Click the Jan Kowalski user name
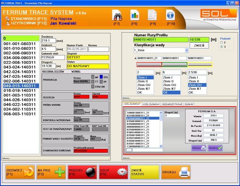Image resolution: width=240 pixels, height=186 pixels. pos(63,23)
